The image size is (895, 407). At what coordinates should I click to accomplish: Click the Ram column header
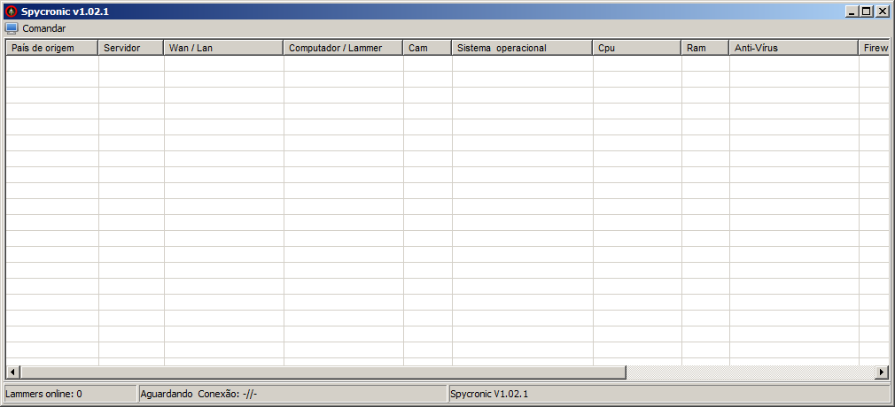tap(704, 48)
